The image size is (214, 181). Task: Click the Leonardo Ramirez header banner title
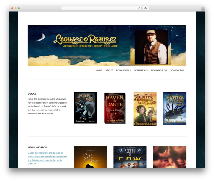pos(85,39)
